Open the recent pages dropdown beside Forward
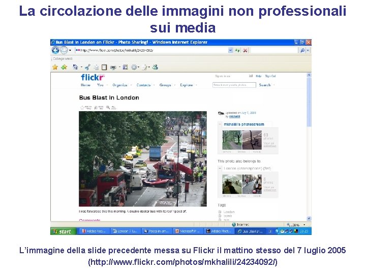The height and width of the screenshot is (274, 366). tap(70, 50)
